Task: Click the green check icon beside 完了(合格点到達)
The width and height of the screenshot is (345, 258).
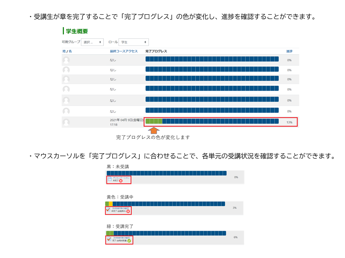Action: tap(129, 241)
